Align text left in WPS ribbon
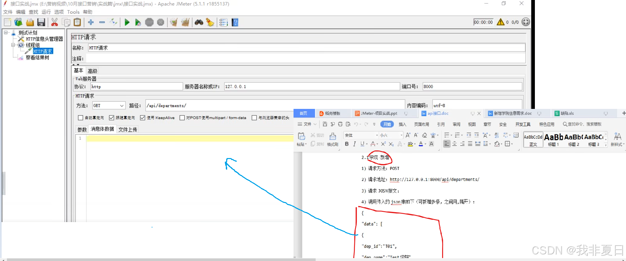Viewport: 626px width, 261px height. pos(447,144)
